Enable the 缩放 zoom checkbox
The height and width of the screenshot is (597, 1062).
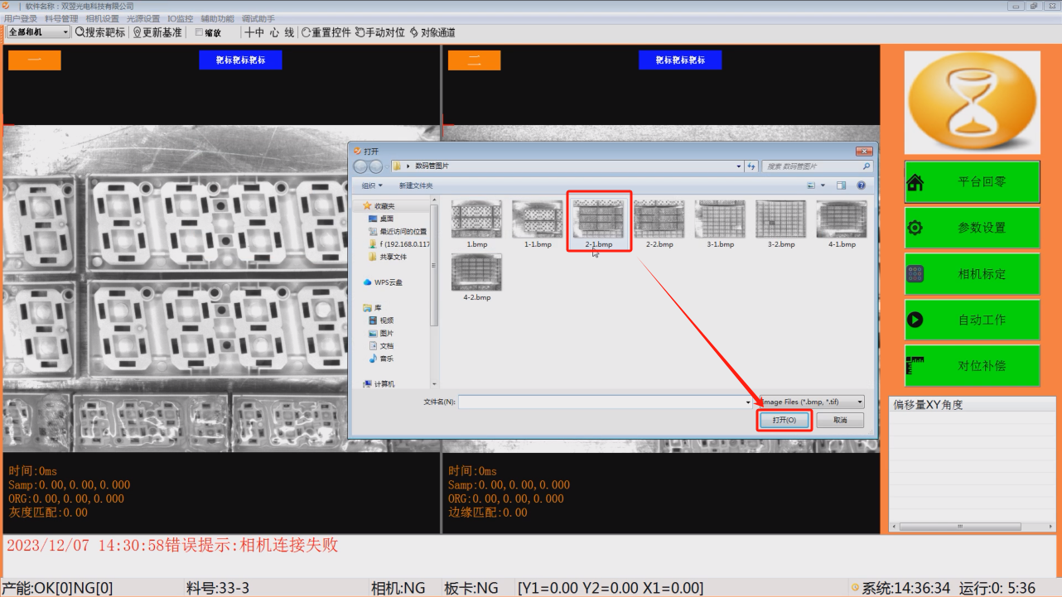point(199,33)
